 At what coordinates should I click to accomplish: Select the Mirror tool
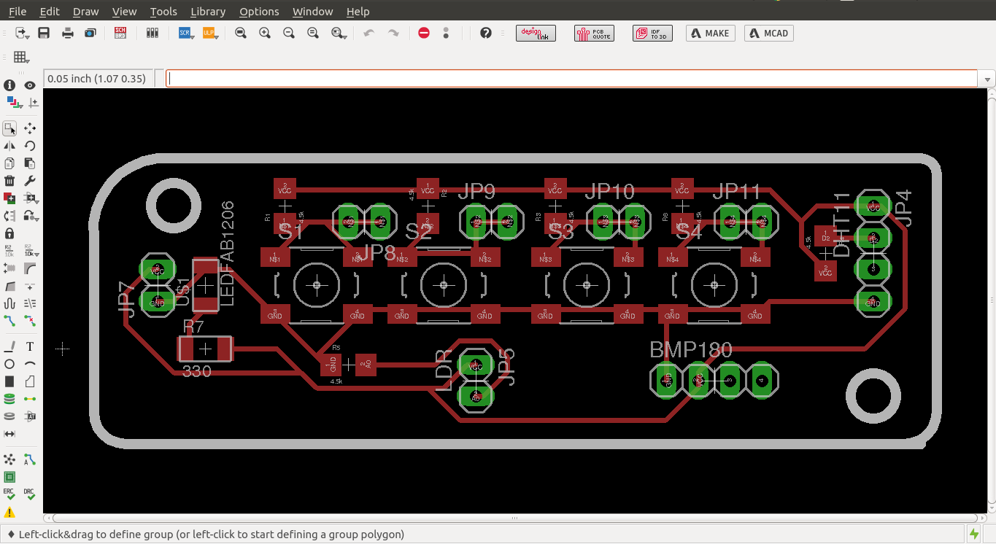9,146
